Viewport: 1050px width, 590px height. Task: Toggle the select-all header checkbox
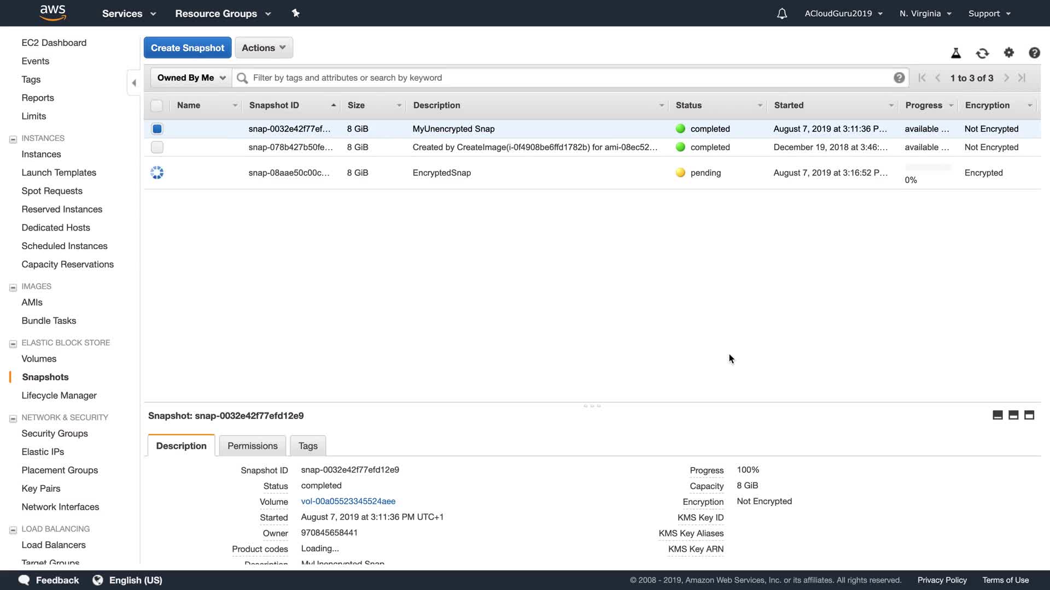click(157, 105)
